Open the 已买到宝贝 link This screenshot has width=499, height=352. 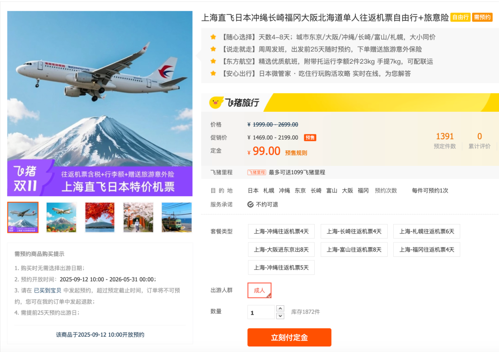pos(48,290)
